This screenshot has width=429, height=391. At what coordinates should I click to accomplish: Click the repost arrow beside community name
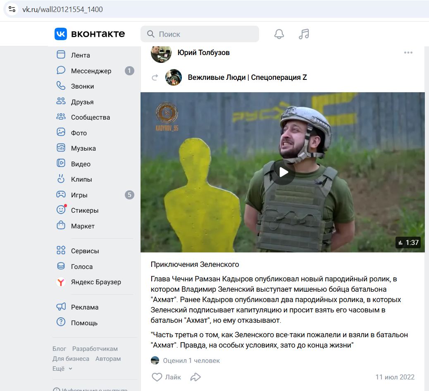155,77
